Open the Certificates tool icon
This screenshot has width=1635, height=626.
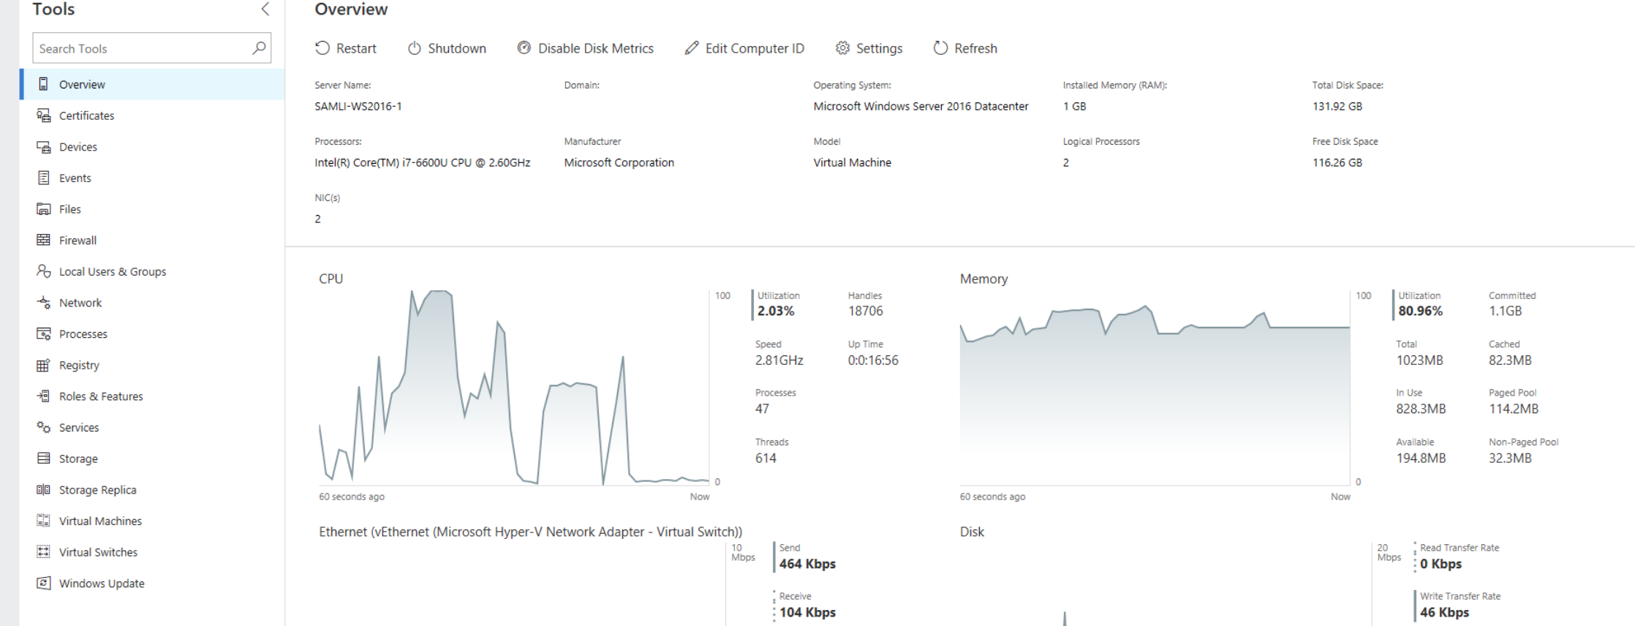43,116
